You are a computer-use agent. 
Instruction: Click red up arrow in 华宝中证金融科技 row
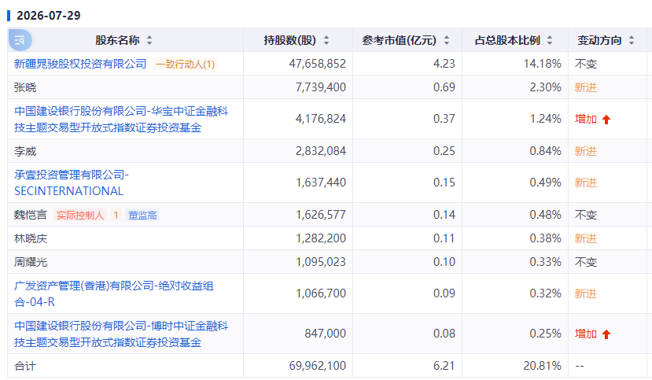(606, 120)
